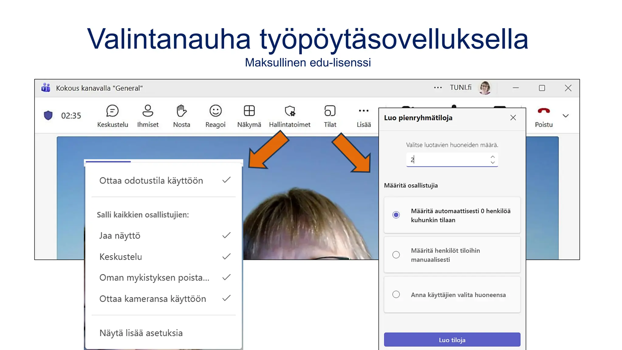Open the Reagoi reactions menu
Image resolution: width=622 pixels, height=350 pixels.
(215, 116)
